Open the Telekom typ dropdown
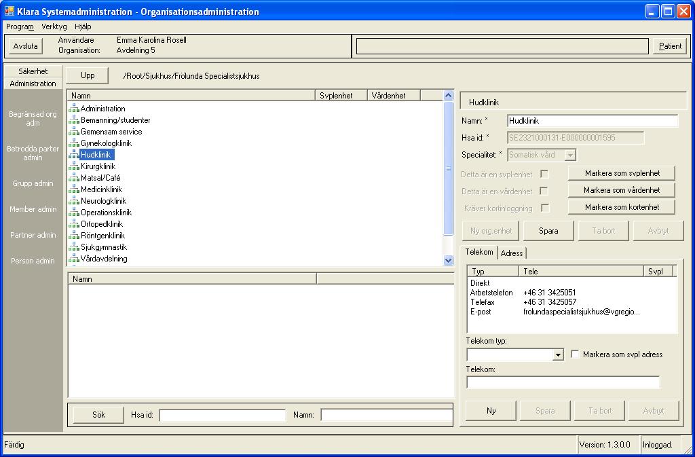The image size is (695, 457). [558, 354]
